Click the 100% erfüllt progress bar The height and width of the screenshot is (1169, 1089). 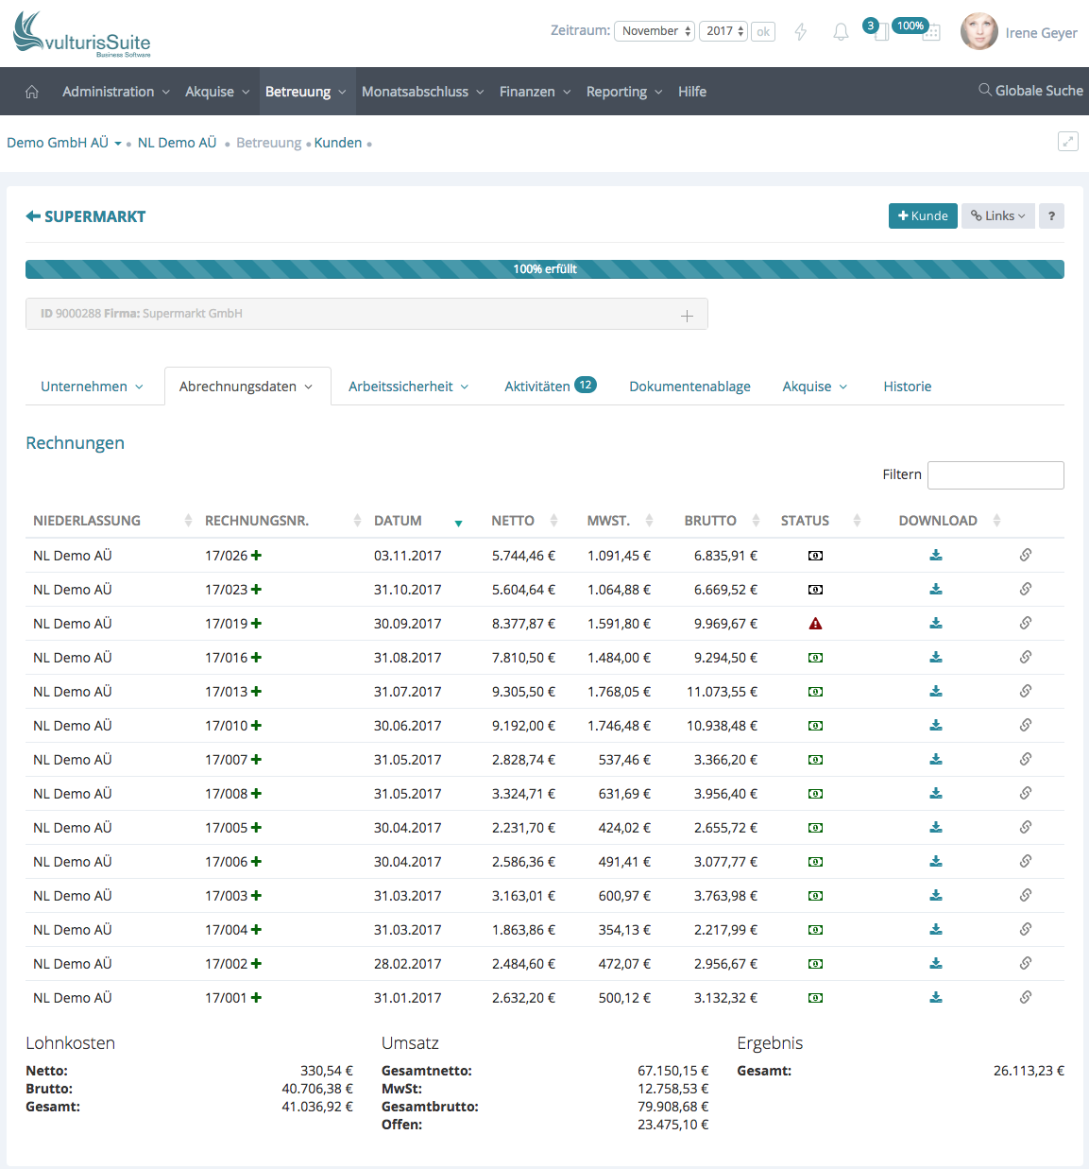(545, 269)
